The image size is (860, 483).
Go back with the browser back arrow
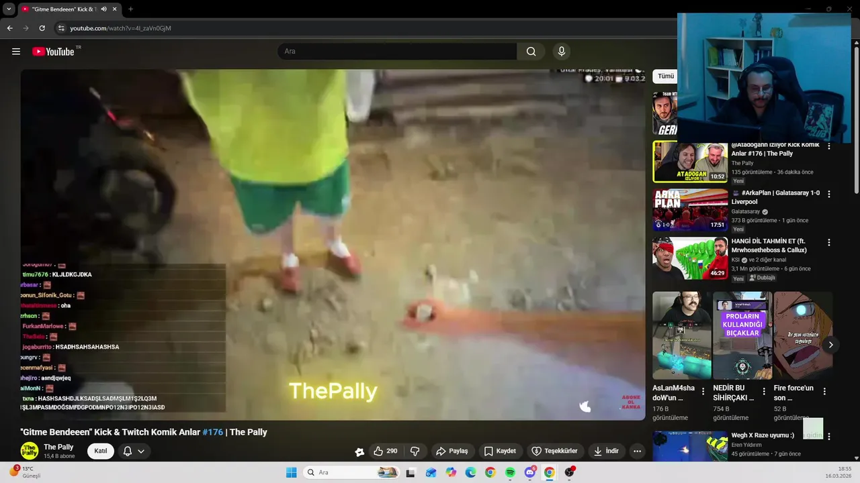(9, 28)
